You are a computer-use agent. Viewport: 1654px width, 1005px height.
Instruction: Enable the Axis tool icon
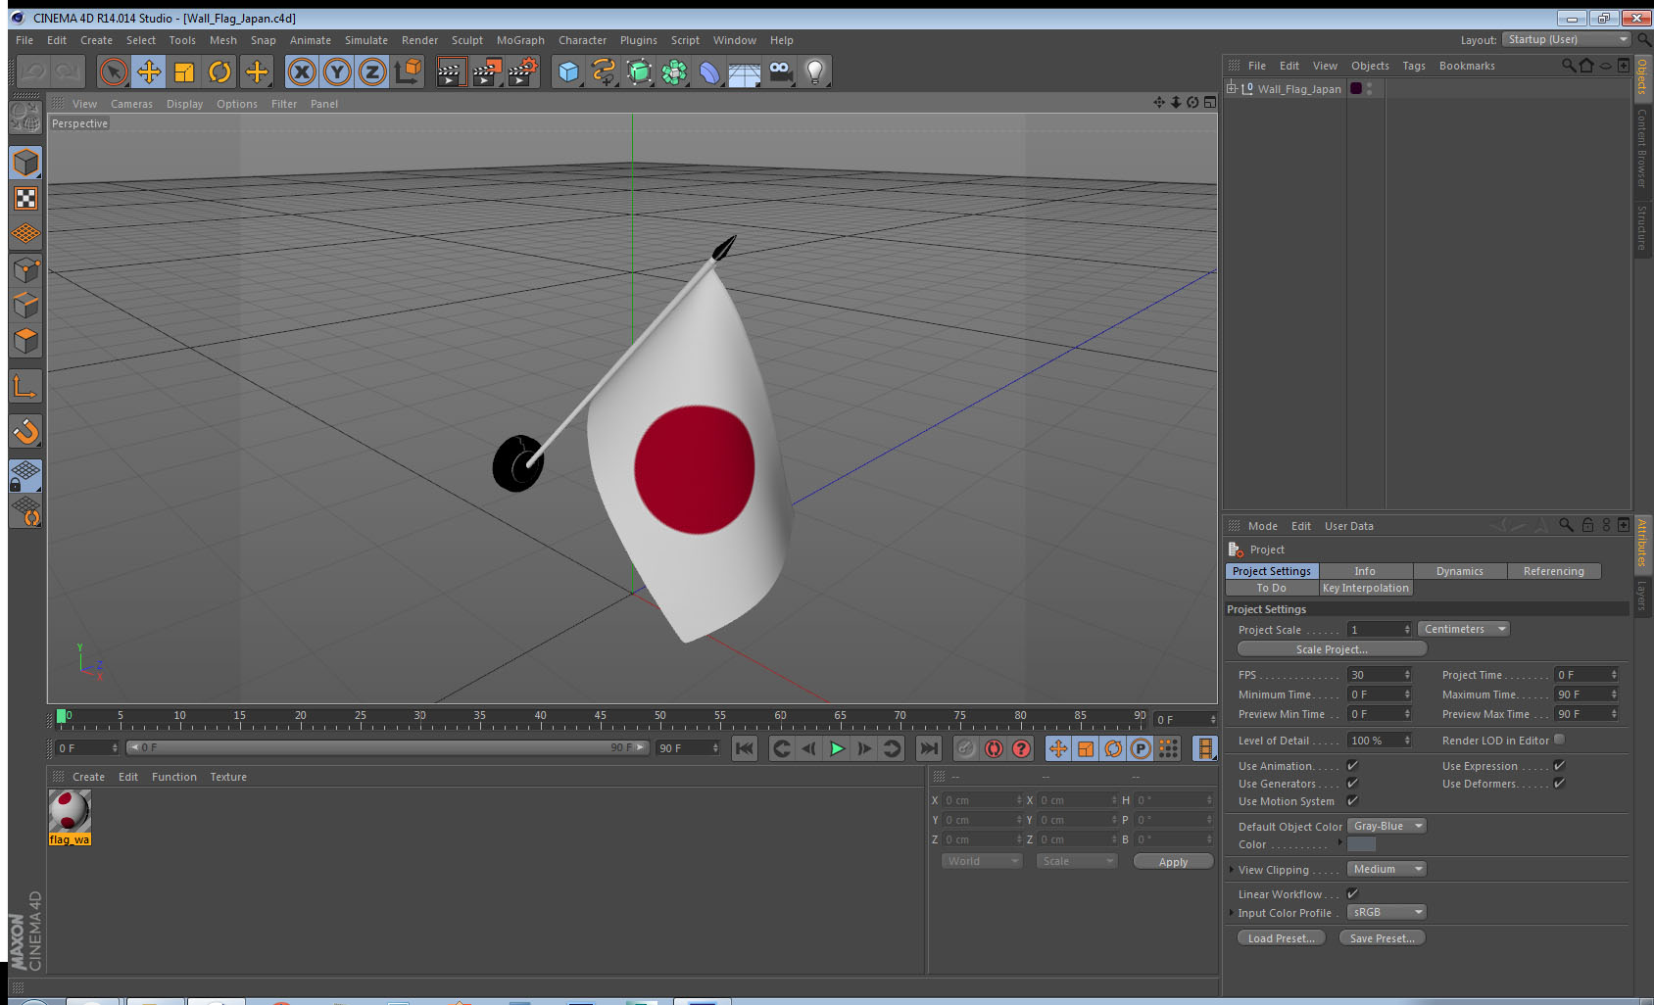pos(25,387)
